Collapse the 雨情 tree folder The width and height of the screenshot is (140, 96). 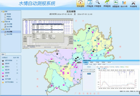point(2,12)
